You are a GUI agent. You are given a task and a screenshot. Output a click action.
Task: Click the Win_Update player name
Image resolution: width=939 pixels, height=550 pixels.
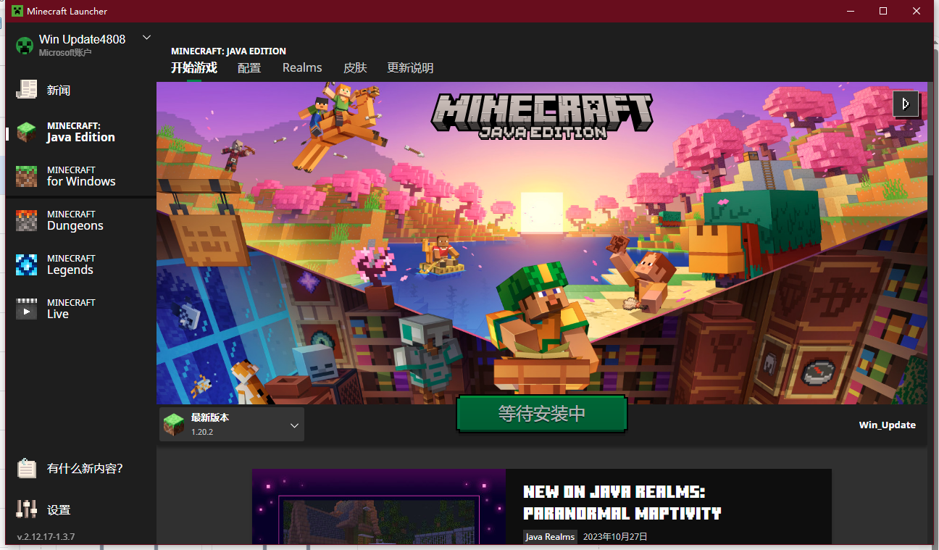click(888, 425)
